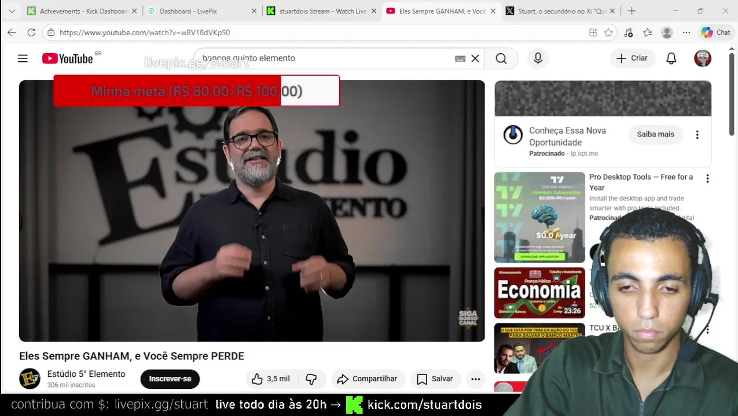Close the Dashboard - LivePix tab
The width and height of the screenshot is (738, 416).
[x=254, y=11]
